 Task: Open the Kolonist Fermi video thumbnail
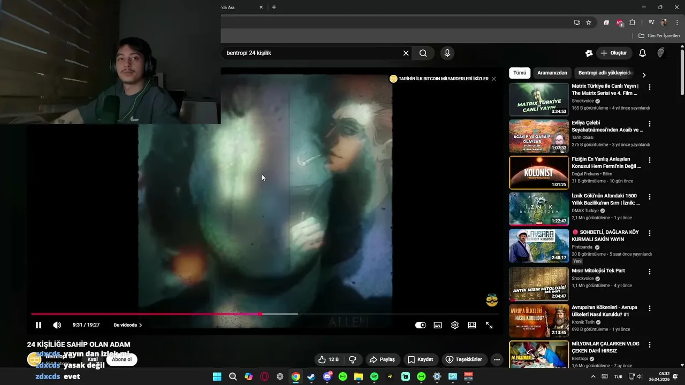pyautogui.click(x=538, y=172)
